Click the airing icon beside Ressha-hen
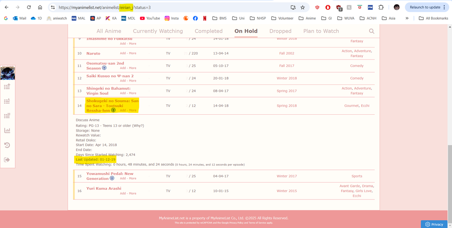Screen dimensions: 452x228 [x=113, y=110]
